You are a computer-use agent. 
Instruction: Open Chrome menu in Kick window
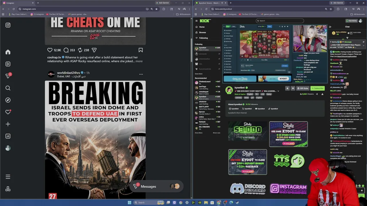(x=364, y=9)
